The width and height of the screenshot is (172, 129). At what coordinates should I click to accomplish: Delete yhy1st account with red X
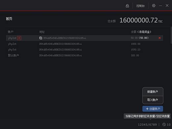pyautogui.click(x=159, y=38)
